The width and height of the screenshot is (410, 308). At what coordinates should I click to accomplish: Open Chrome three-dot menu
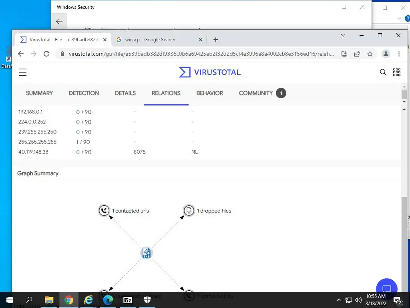[x=399, y=54]
